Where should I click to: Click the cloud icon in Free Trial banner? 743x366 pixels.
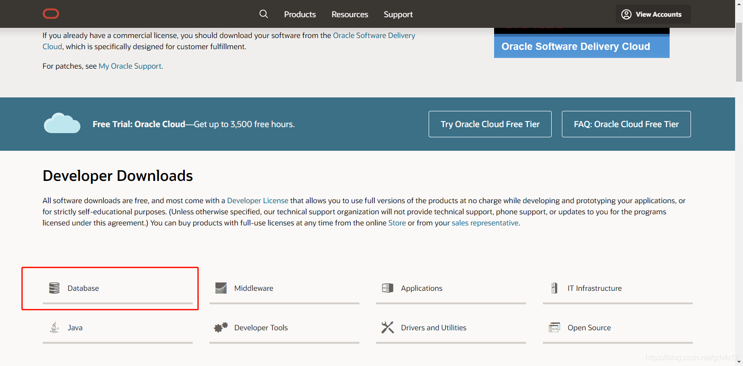62,123
